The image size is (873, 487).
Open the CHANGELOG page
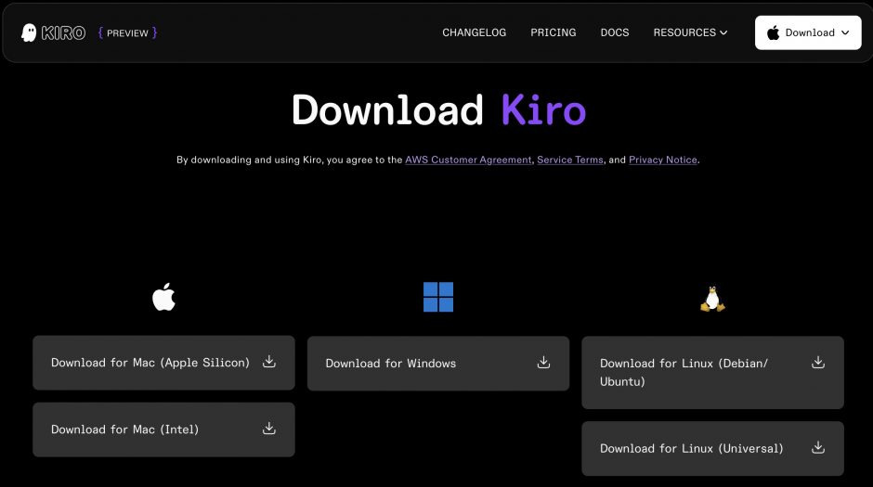(474, 32)
